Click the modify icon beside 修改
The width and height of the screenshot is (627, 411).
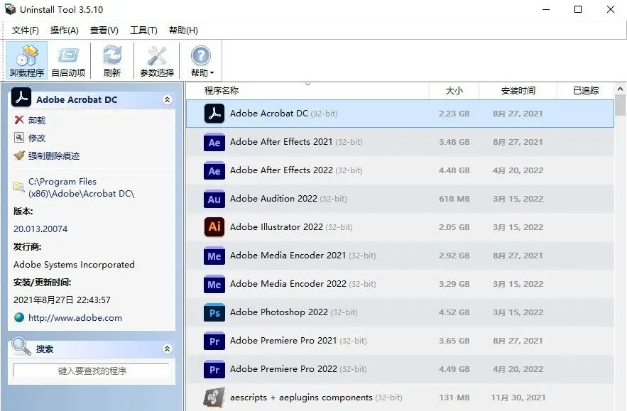coord(18,138)
